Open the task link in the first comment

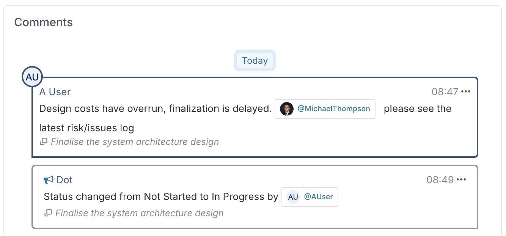click(x=135, y=142)
